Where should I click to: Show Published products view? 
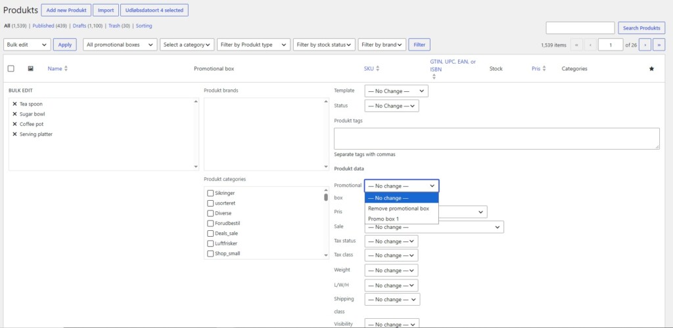point(43,26)
